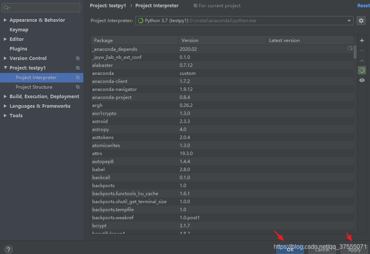Click copy icon beside Version Control
Viewport: 370px width, 254px height.
[78, 58]
